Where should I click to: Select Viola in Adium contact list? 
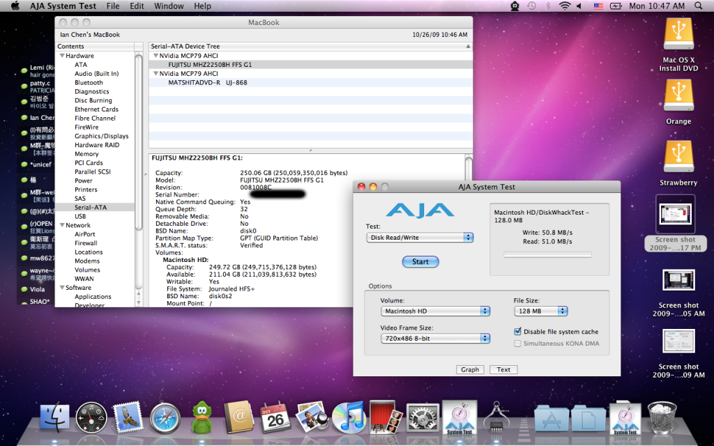pyautogui.click(x=36, y=289)
